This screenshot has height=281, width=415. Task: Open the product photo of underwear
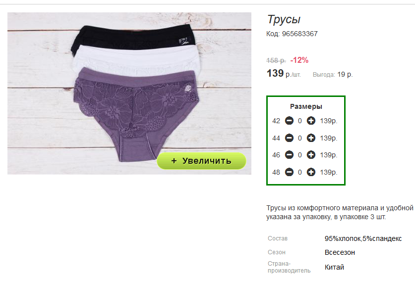point(129,93)
